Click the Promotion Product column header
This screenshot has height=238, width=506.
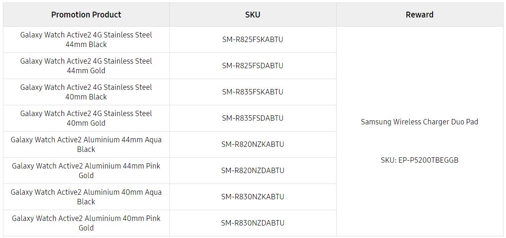86,15
